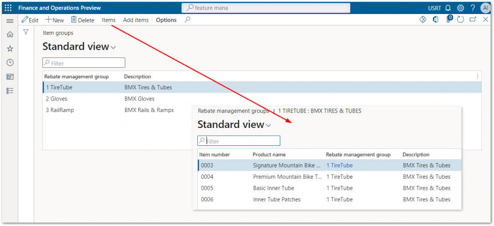Click Filter field on Item groups page
Image resolution: width=494 pixels, height=226 pixels.
pyautogui.click(x=84, y=63)
